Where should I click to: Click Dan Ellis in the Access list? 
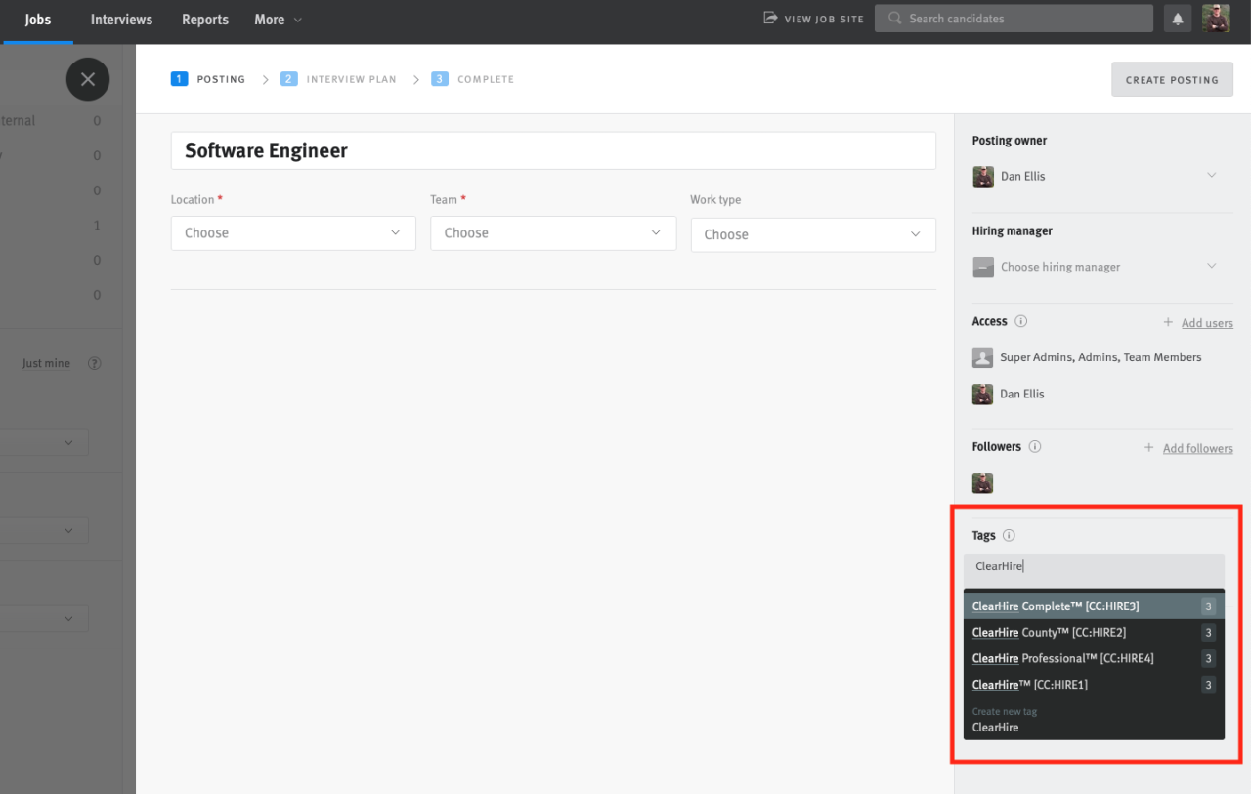tap(1009, 394)
